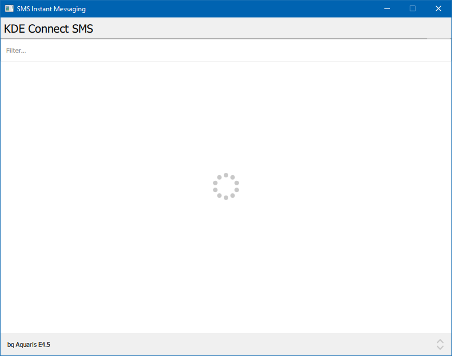Click the bottom device status bar
Viewport: 452px width, 356px height.
click(x=225, y=344)
